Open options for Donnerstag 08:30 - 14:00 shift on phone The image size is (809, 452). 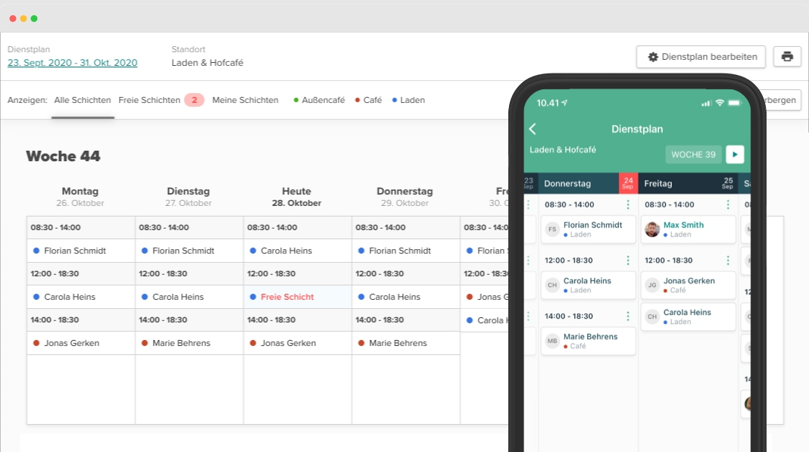[628, 204]
